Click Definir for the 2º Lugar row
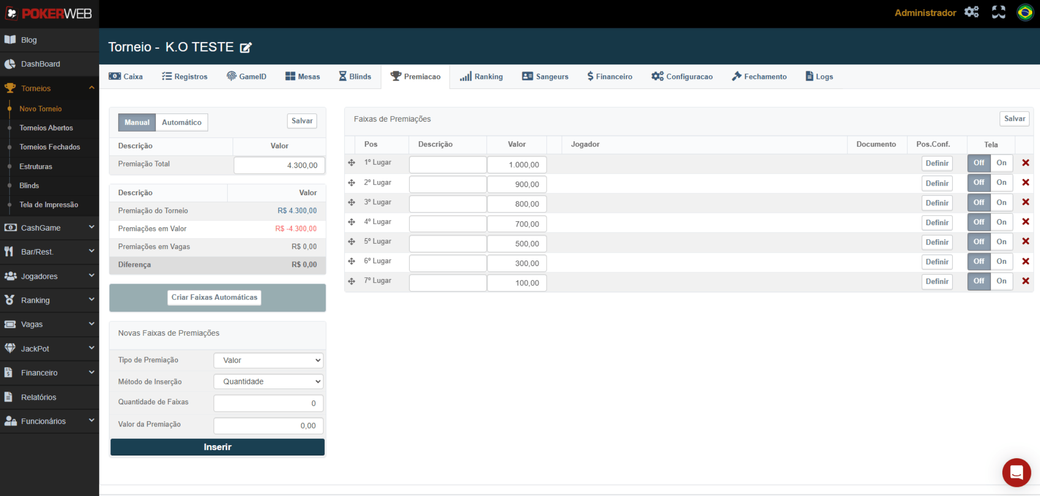1040x496 pixels. [x=937, y=183]
